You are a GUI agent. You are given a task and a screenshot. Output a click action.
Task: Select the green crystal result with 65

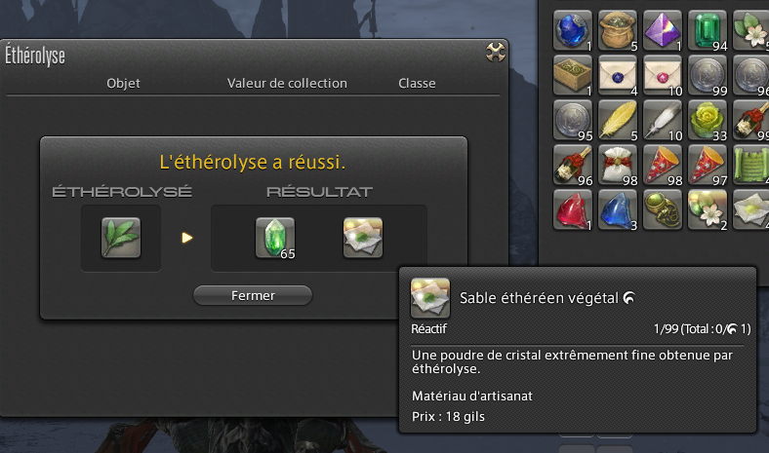[275, 238]
